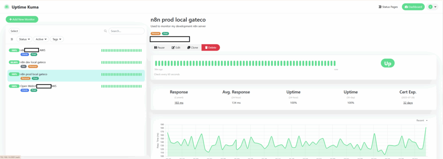The image size is (443, 159).
Task: Go to Status Pages
Action: [388, 7]
